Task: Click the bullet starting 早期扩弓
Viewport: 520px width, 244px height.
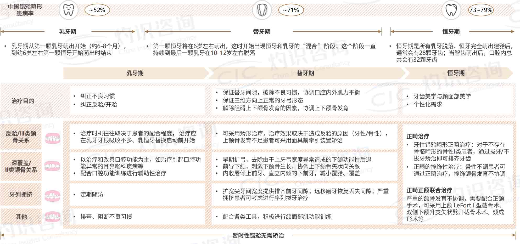Action: click(x=297, y=160)
